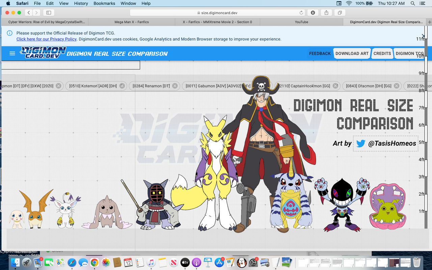This screenshot has width=432, height=270.
Task: Switch to the MMXtreme Movie 2 - Section 0 tab
Action: (217, 22)
